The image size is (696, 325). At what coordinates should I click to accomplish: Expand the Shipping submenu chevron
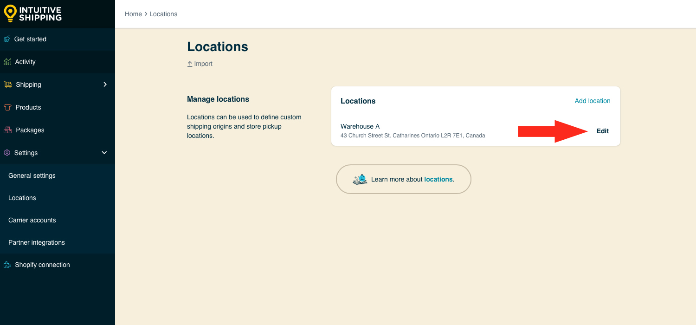(105, 84)
